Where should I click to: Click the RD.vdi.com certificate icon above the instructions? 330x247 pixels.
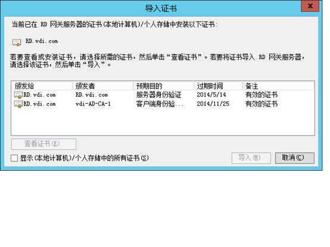coord(17,42)
